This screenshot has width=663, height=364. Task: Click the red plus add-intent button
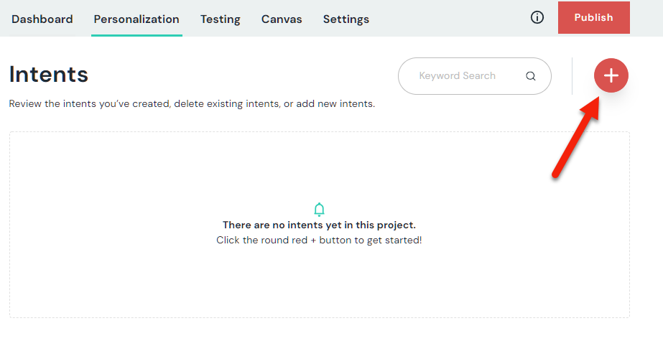[611, 75]
